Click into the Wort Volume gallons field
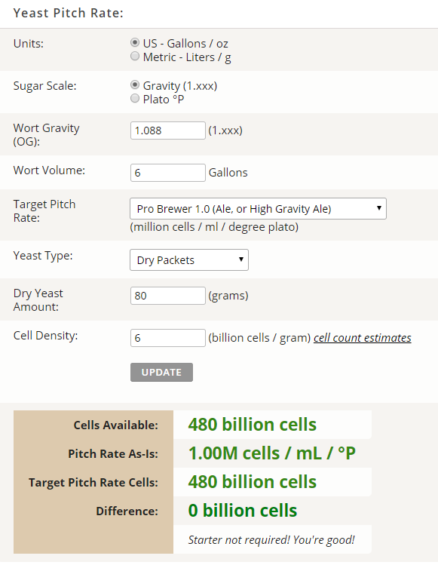 point(168,173)
